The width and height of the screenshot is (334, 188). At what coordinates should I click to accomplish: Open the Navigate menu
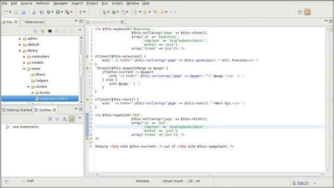pos(61,3)
